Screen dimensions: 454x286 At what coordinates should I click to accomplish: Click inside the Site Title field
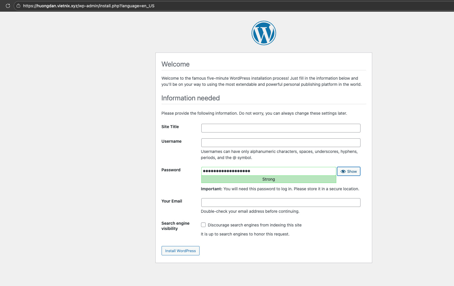(280, 128)
